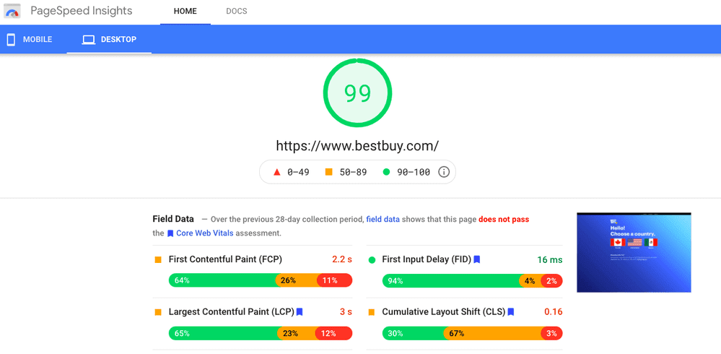Open the score scale info icon
Image resolution: width=721 pixels, height=354 pixels.
tap(443, 172)
